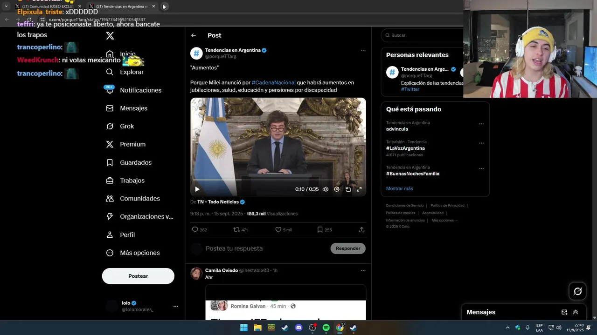Enter fullscreen on the video
Screen dimensions: 597x335
click(x=359, y=189)
